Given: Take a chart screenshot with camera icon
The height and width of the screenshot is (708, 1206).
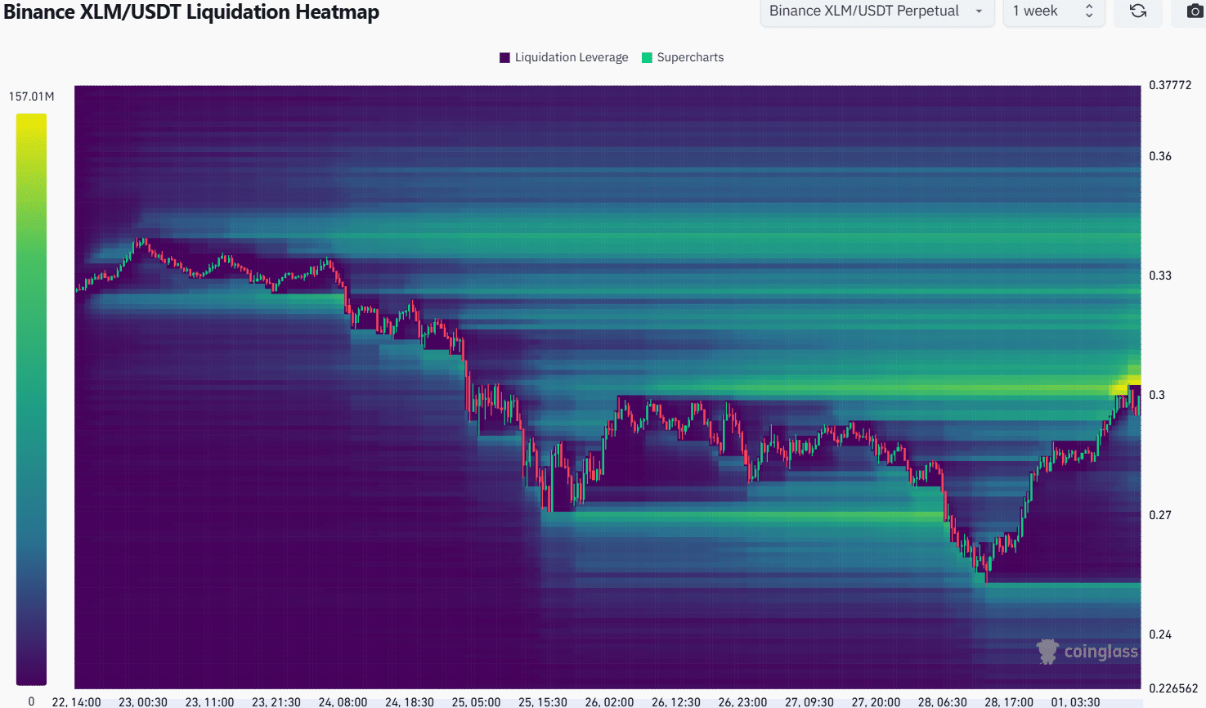Looking at the screenshot, I should coord(1195,11).
